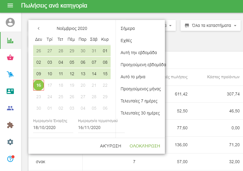Confirm with the ΟΛΟΚΛΗΡΩΣΗ button
The width and height of the screenshot is (243, 171).
pyautogui.click(x=145, y=146)
